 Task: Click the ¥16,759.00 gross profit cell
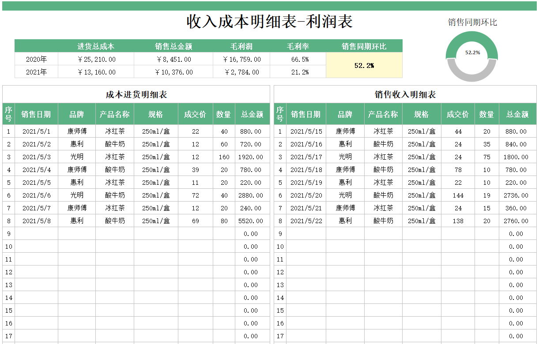[x=241, y=59]
